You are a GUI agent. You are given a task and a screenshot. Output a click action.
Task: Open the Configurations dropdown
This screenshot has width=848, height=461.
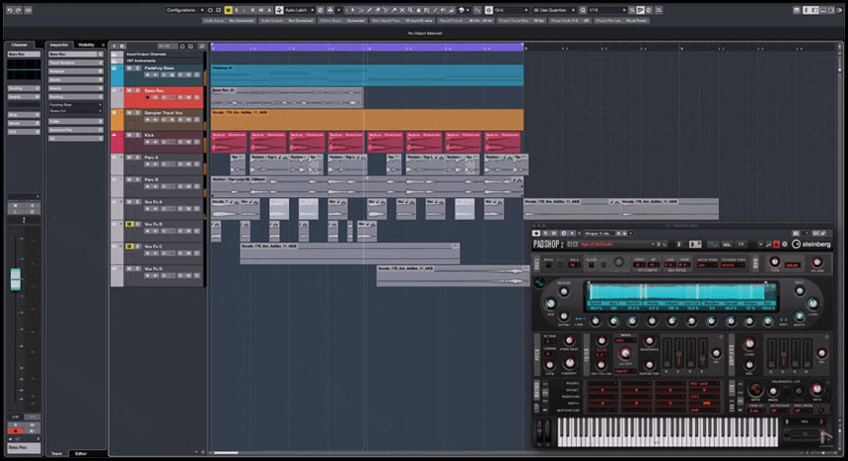tap(185, 10)
